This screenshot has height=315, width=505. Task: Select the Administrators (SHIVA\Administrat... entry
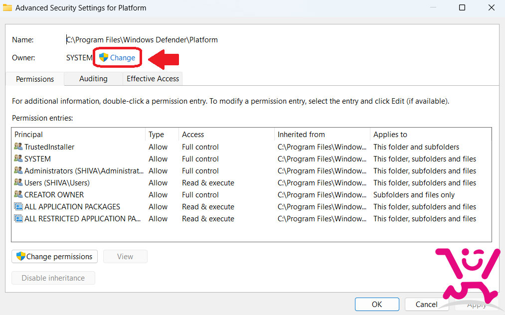click(x=251, y=170)
